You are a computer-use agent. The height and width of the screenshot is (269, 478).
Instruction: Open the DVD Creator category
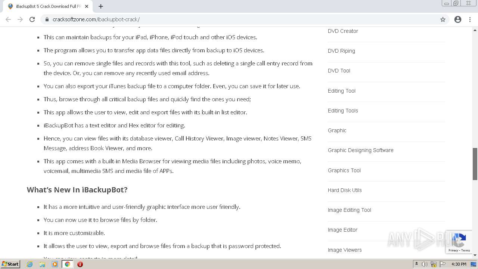coord(343,31)
